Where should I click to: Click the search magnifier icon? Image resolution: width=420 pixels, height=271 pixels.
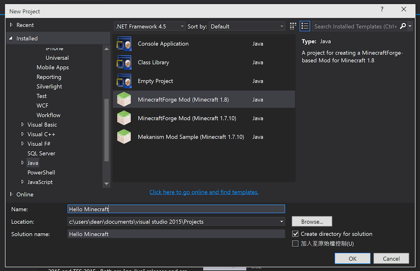pos(402,26)
